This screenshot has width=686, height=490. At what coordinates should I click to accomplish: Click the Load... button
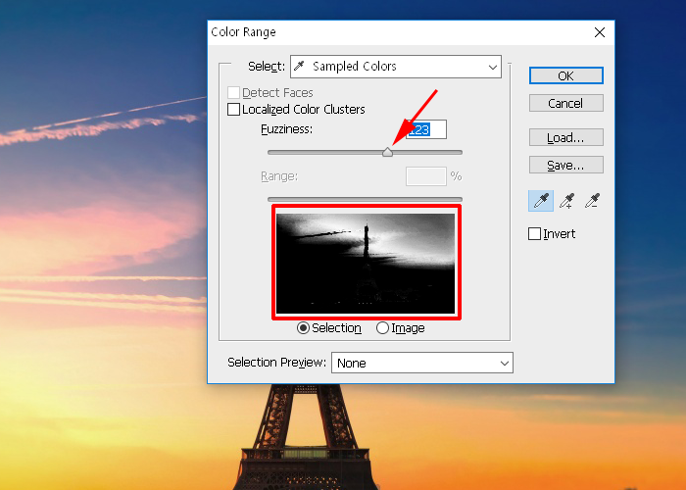(566, 137)
